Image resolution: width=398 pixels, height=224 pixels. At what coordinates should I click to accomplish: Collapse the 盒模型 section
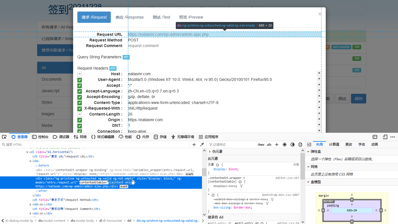tap(309, 181)
